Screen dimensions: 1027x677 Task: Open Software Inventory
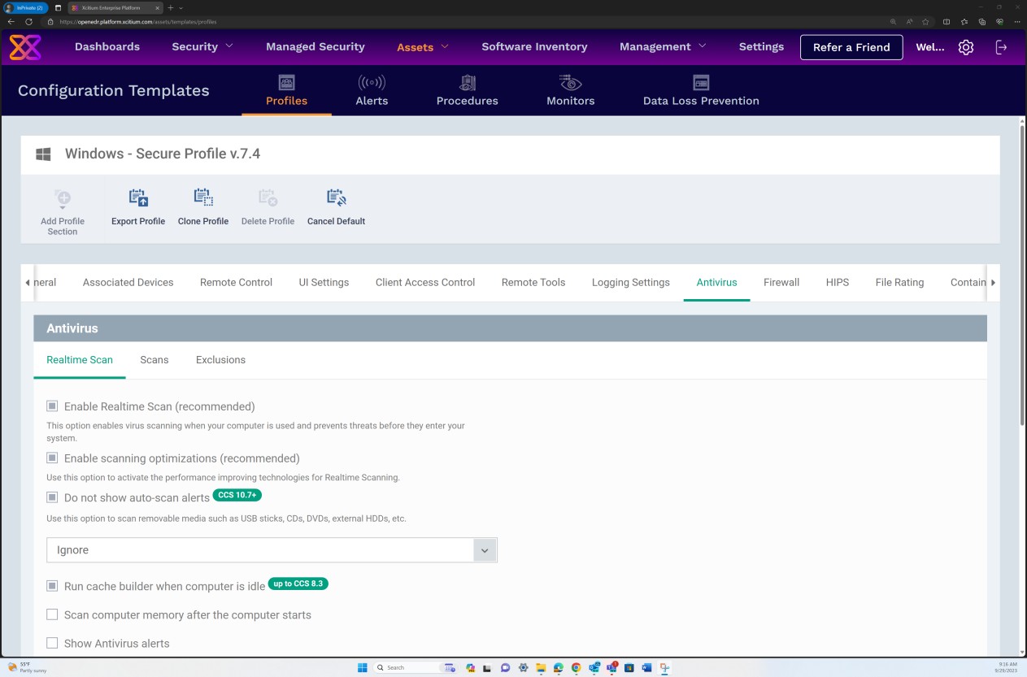(534, 47)
